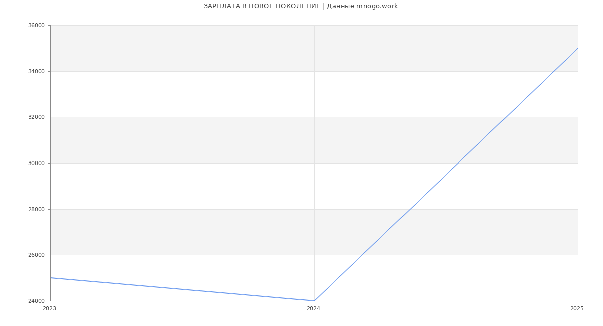Select the 2025 data point at 35000

(x=578, y=48)
